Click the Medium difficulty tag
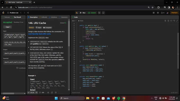Image resolution: width=180 pixels, height=101 pixels. (31, 28)
